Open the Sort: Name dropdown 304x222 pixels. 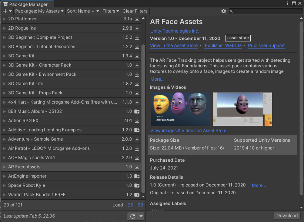pyautogui.click(x=83, y=11)
